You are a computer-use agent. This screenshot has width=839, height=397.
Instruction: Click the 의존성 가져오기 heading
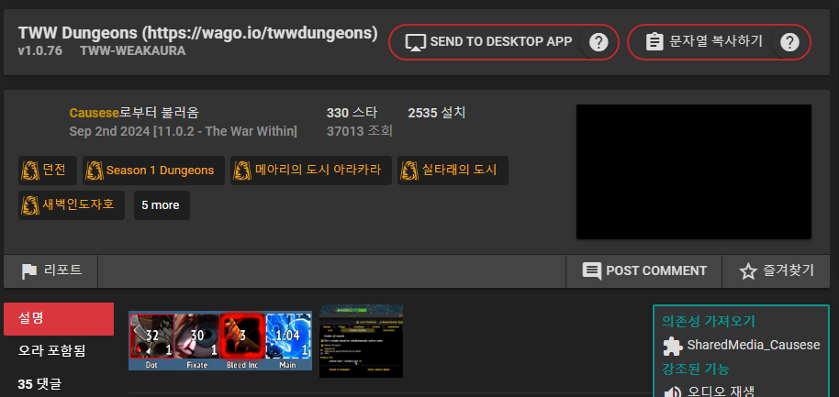pos(709,321)
